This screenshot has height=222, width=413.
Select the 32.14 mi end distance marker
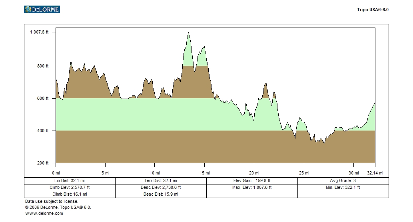point(375,173)
